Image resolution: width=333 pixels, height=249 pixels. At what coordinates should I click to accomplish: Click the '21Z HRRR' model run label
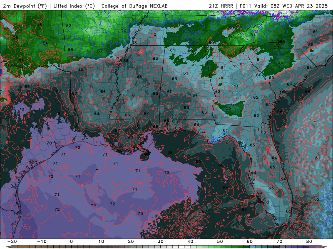point(221,6)
